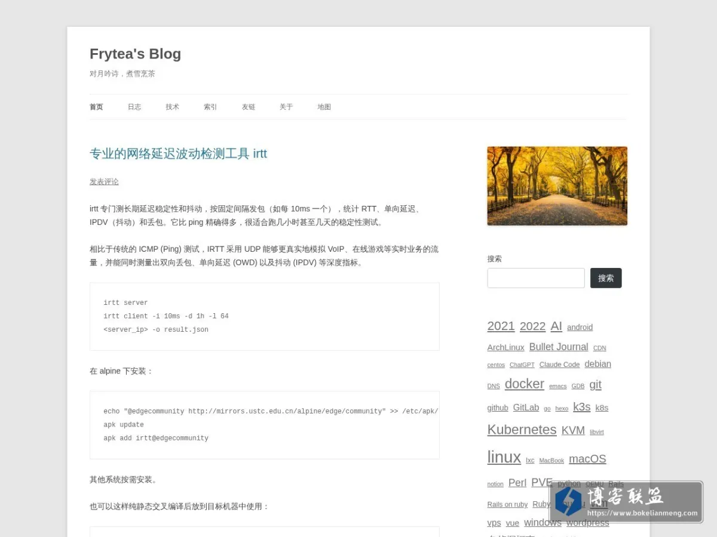Viewport: 717px width, 537px height.
Task: Open the libvirt tag
Action: pos(597,432)
